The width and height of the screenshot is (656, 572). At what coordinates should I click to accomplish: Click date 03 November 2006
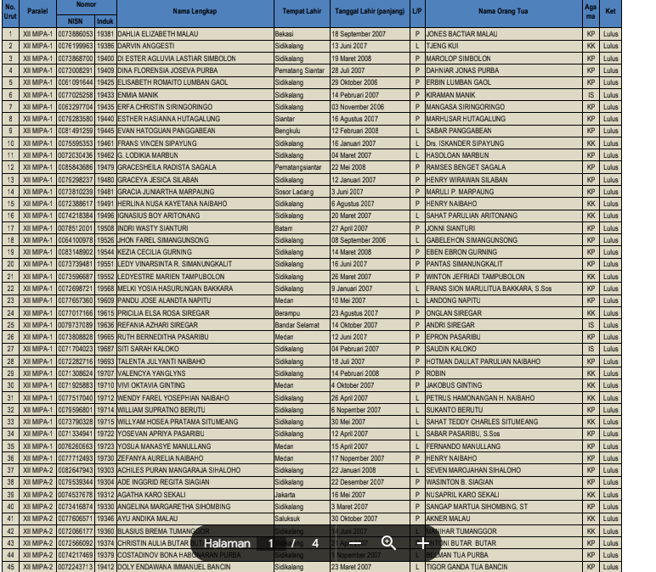tap(358, 107)
